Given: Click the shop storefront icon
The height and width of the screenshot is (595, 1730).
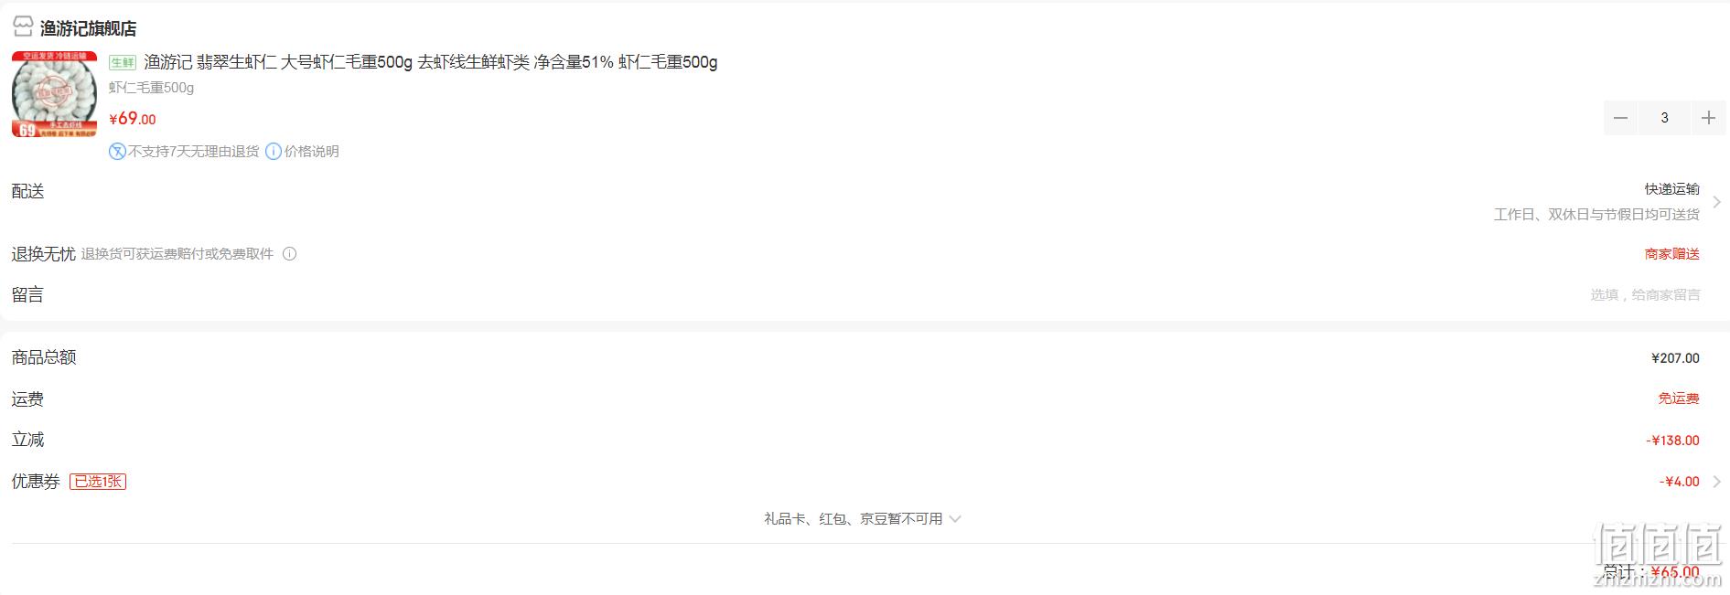Looking at the screenshot, I should coord(23,27).
